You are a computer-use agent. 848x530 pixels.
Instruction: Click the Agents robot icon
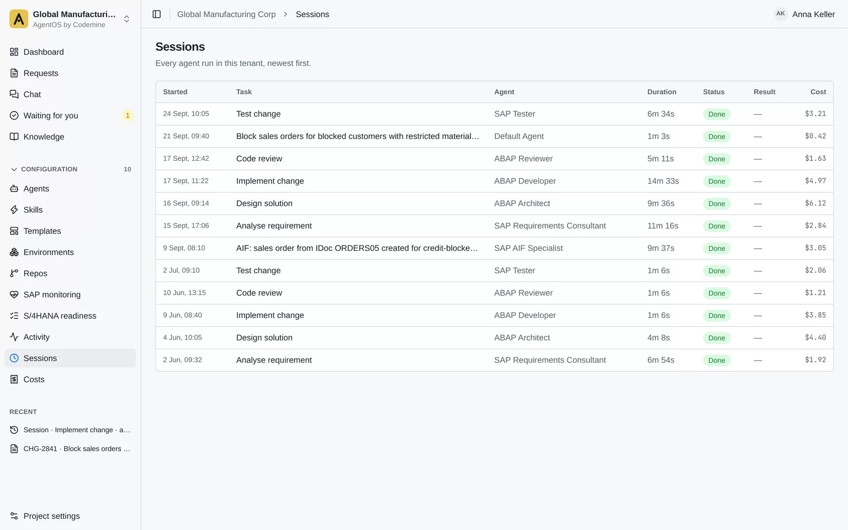pyautogui.click(x=14, y=188)
